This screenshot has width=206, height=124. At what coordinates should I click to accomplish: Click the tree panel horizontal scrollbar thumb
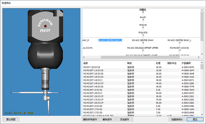(140, 57)
